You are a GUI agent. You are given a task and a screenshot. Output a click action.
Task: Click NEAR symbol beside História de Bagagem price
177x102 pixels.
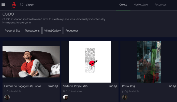(56, 86)
